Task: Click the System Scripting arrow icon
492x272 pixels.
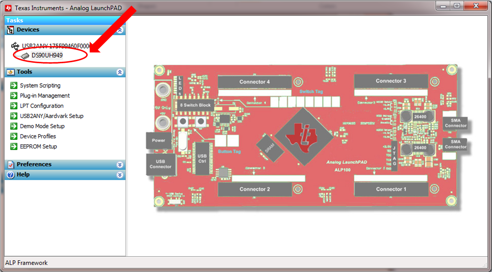Action: tap(14, 86)
